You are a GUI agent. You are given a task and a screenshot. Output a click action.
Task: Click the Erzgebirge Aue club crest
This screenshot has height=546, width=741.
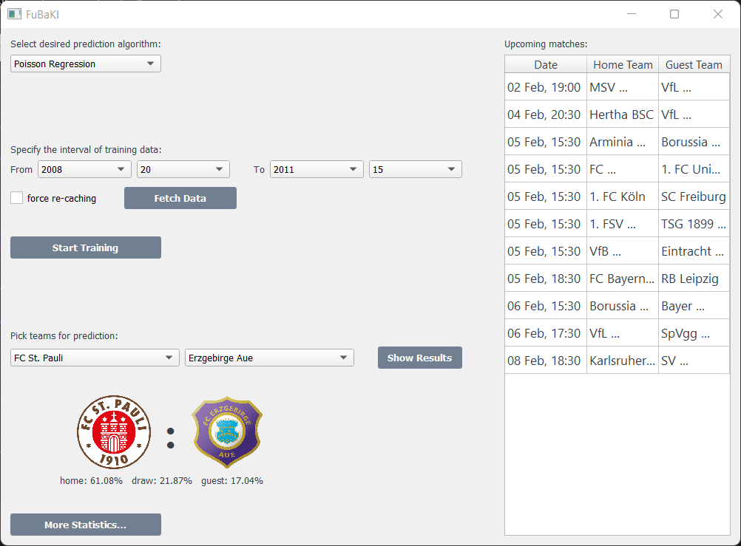227,432
